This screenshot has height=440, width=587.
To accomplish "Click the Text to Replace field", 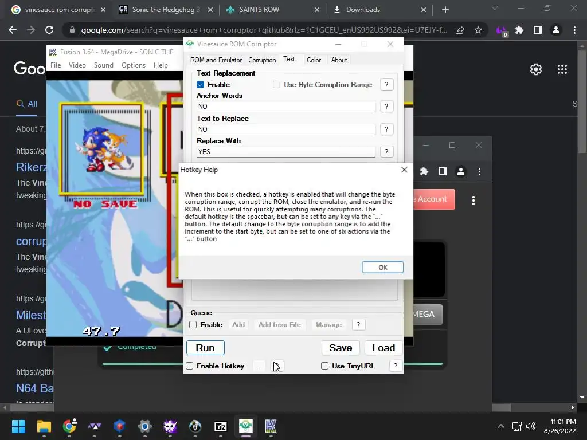I will 286,129.
